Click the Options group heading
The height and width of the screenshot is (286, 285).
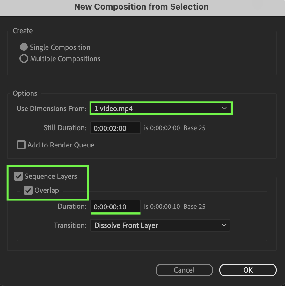[x=25, y=94]
